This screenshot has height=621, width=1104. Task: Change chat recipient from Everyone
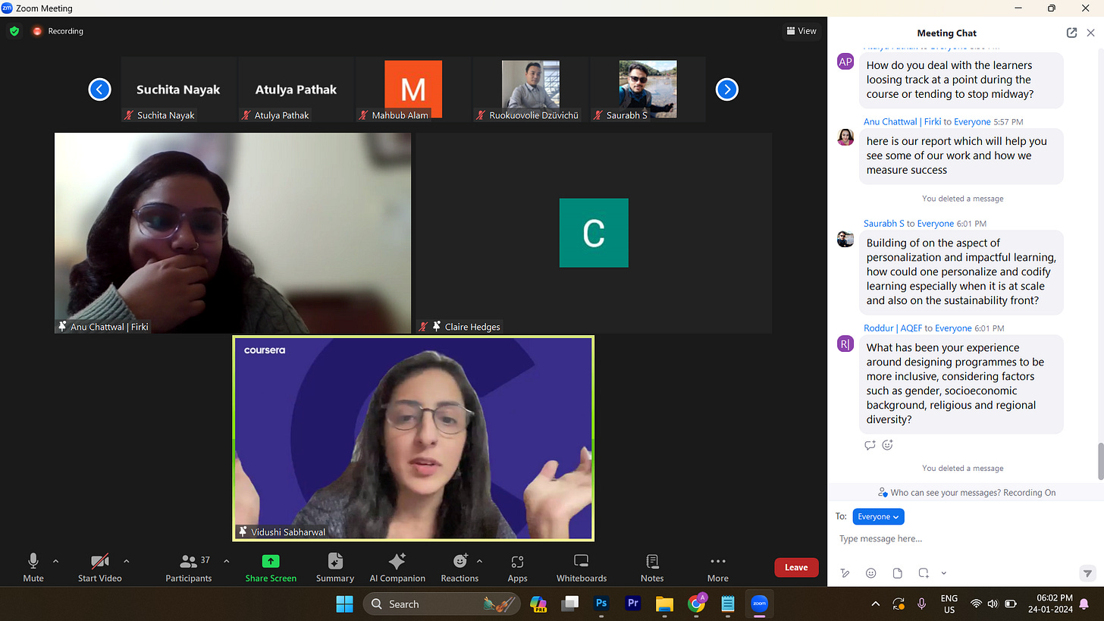878,516
